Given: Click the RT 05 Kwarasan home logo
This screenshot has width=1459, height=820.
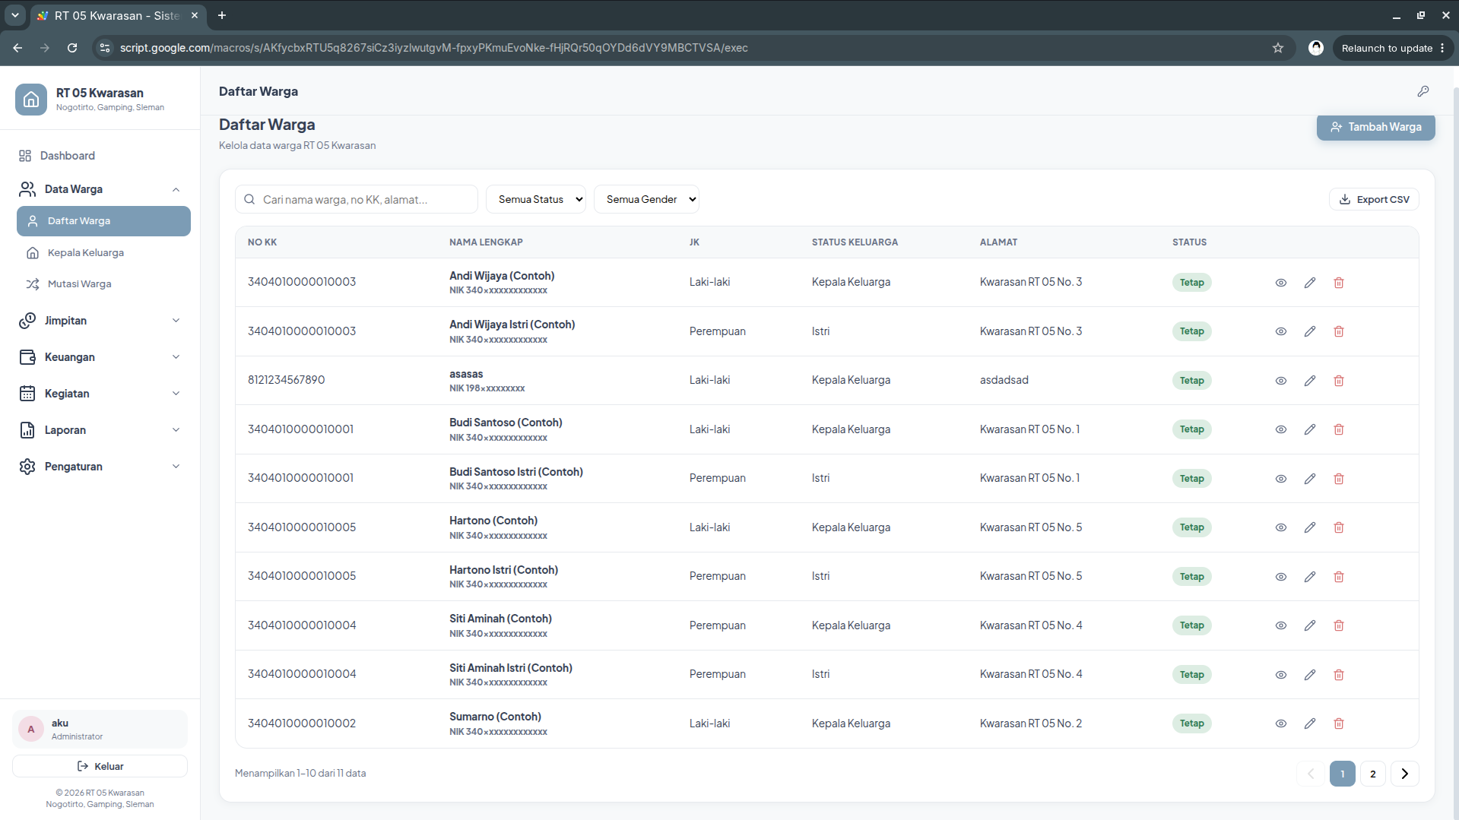Looking at the screenshot, I should click(31, 100).
